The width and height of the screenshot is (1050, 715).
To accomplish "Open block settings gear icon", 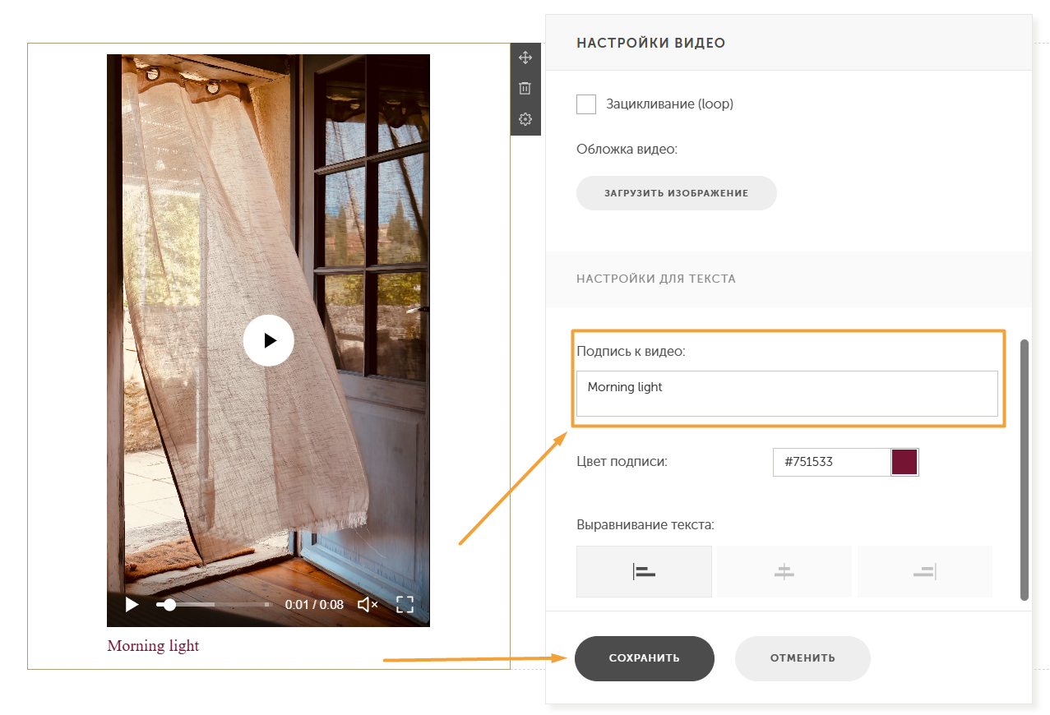I will 525,119.
